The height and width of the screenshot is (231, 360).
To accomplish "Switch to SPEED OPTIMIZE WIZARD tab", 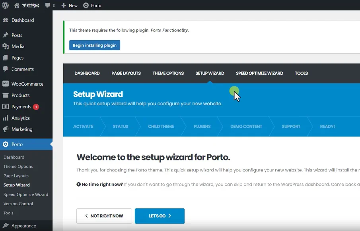I will [x=259, y=73].
